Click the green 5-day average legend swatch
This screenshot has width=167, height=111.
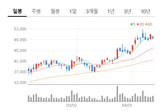[x=132, y=24]
